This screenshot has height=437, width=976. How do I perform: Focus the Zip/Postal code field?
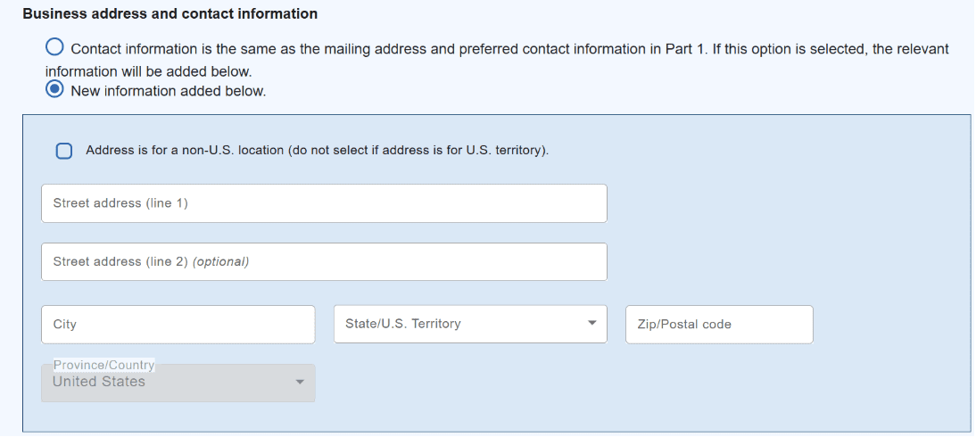point(719,325)
